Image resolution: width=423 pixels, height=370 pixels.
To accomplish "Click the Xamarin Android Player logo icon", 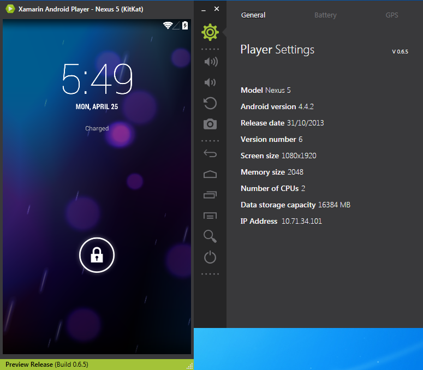I will pos(9,9).
